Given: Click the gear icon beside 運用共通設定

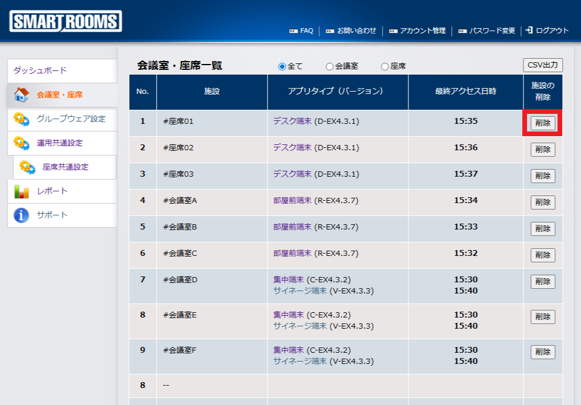Looking at the screenshot, I should (21, 143).
